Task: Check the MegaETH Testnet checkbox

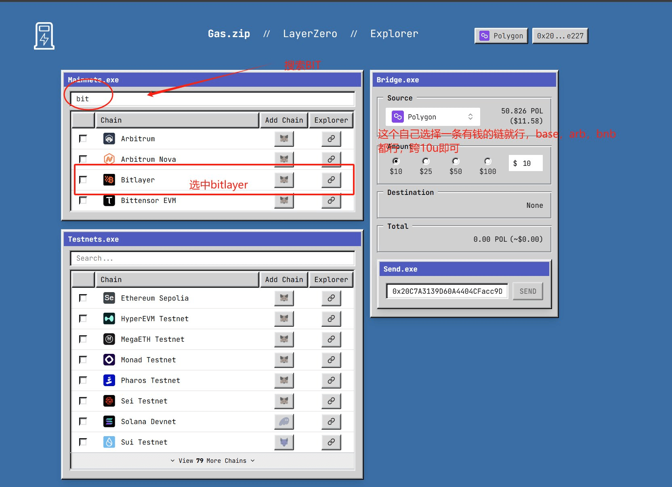Action: pyautogui.click(x=83, y=339)
